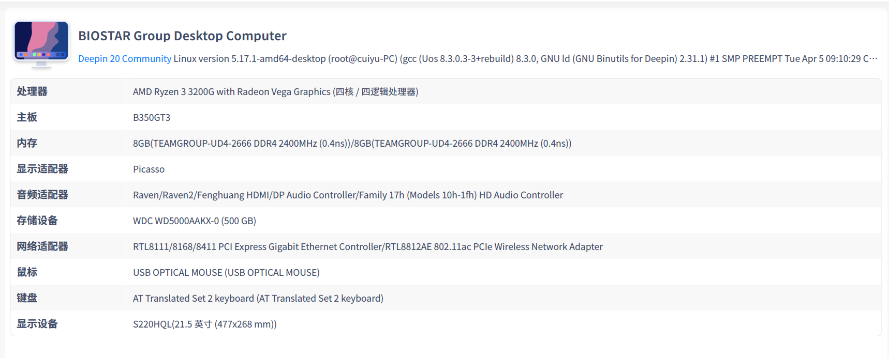Click the RTL8111 Ethernet Controller network value
Viewport: 889px width, 358px height.
pyautogui.click(x=367, y=247)
